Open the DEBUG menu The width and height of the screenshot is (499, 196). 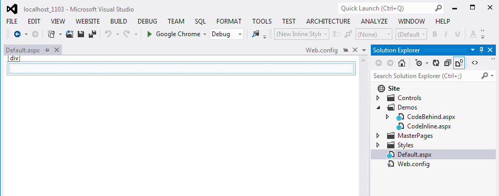tap(148, 21)
